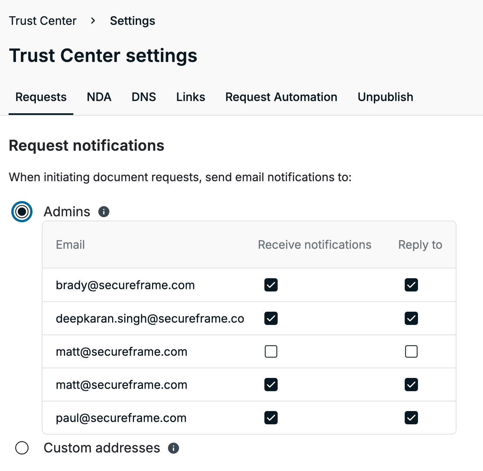Navigate to Trust Center via breadcrumb
This screenshot has height=471, width=483.
coord(43,21)
